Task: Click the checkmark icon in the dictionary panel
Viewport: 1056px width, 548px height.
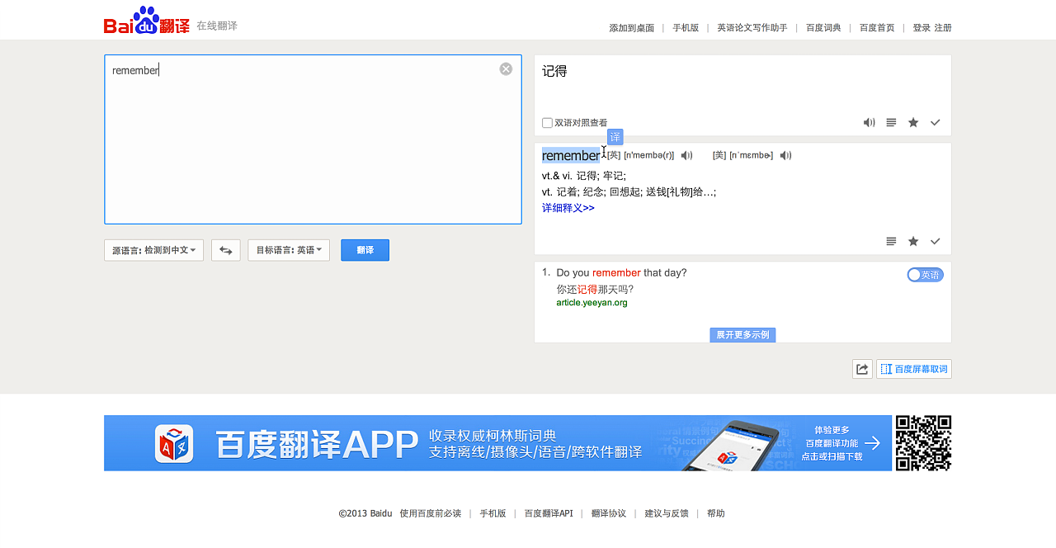Action: click(x=935, y=242)
